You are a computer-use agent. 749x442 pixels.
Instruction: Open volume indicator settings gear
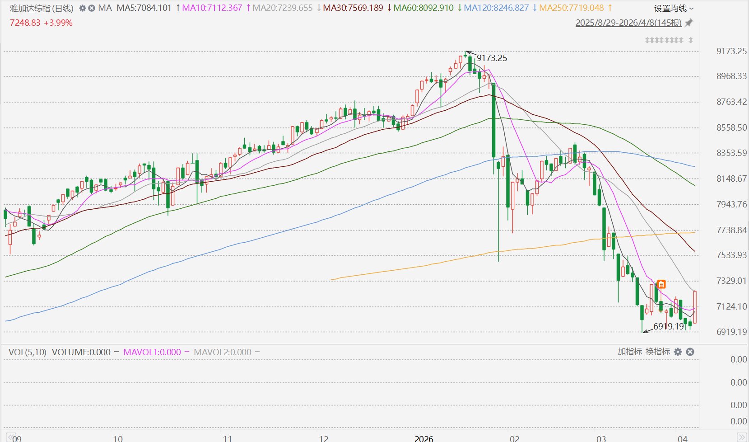[678, 352]
